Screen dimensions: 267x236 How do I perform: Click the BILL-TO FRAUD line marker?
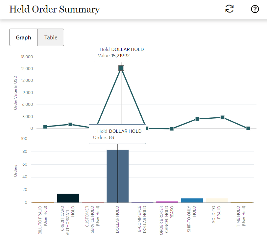click(x=45, y=126)
